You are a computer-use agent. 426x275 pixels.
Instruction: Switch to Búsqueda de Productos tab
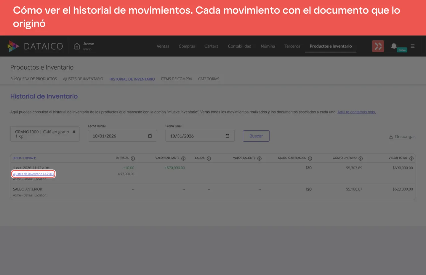pos(34,79)
